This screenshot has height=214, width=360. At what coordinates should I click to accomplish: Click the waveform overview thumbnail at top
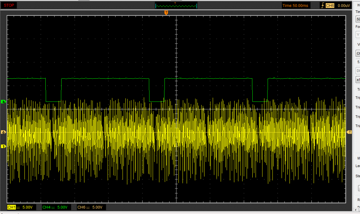[176, 5]
